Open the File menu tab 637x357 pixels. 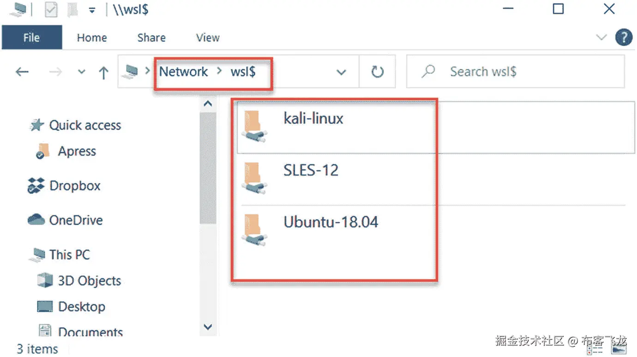tap(31, 37)
